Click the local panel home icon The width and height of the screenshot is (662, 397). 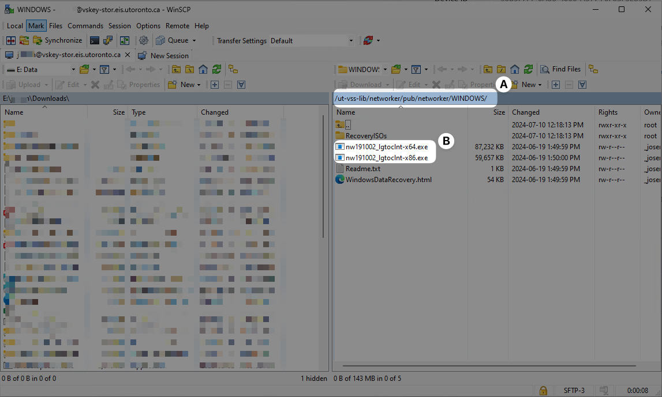203,70
